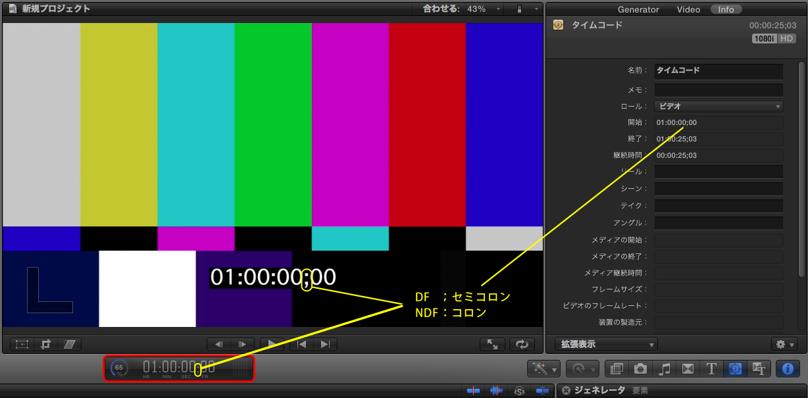
Task: Click the メディアの開始 field
Action: (719, 240)
